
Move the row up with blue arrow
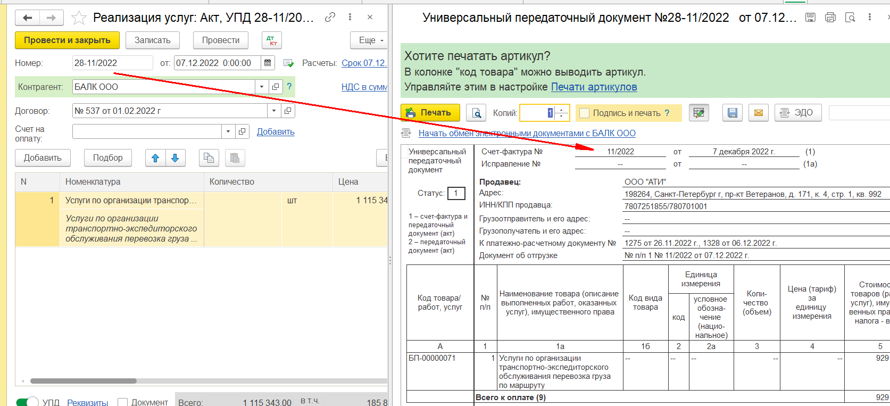click(155, 158)
